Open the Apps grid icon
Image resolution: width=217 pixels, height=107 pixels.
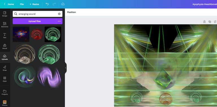pyautogui.click(x=5, y=78)
